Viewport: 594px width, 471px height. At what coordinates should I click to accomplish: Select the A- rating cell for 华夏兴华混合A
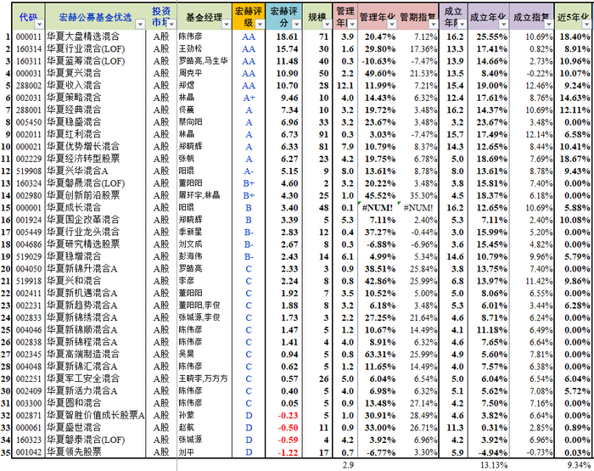point(249,171)
